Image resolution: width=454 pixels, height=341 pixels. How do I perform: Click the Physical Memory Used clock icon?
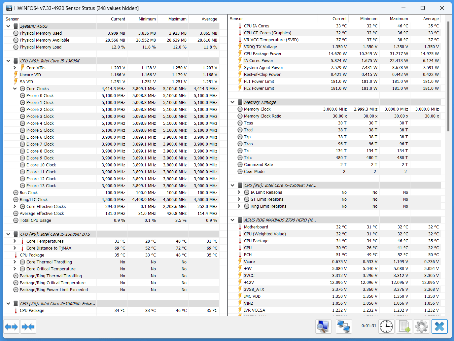tap(16, 33)
